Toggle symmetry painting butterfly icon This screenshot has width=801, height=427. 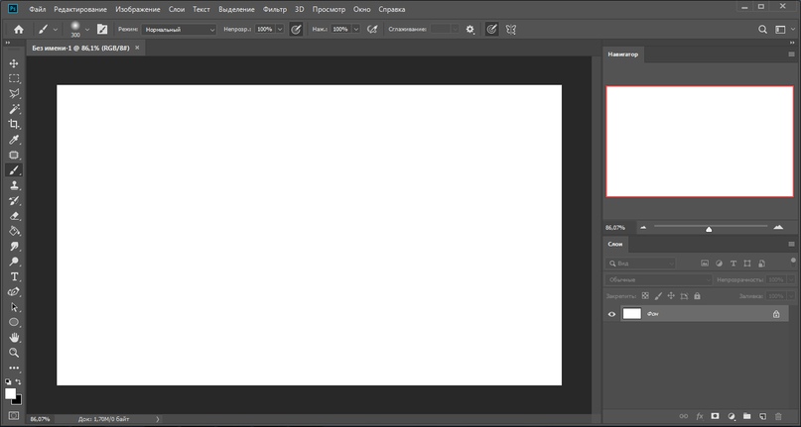point(510,30)
